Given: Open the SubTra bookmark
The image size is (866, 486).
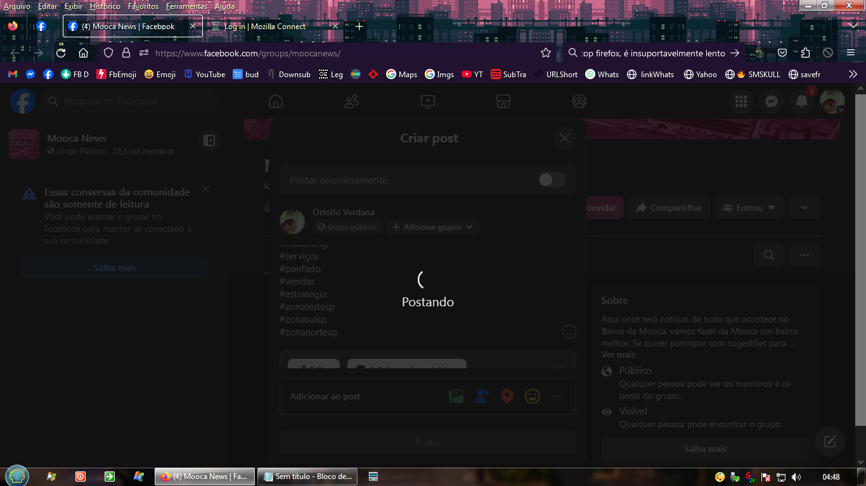Looking at the screenshot, I should coord(508,74).
